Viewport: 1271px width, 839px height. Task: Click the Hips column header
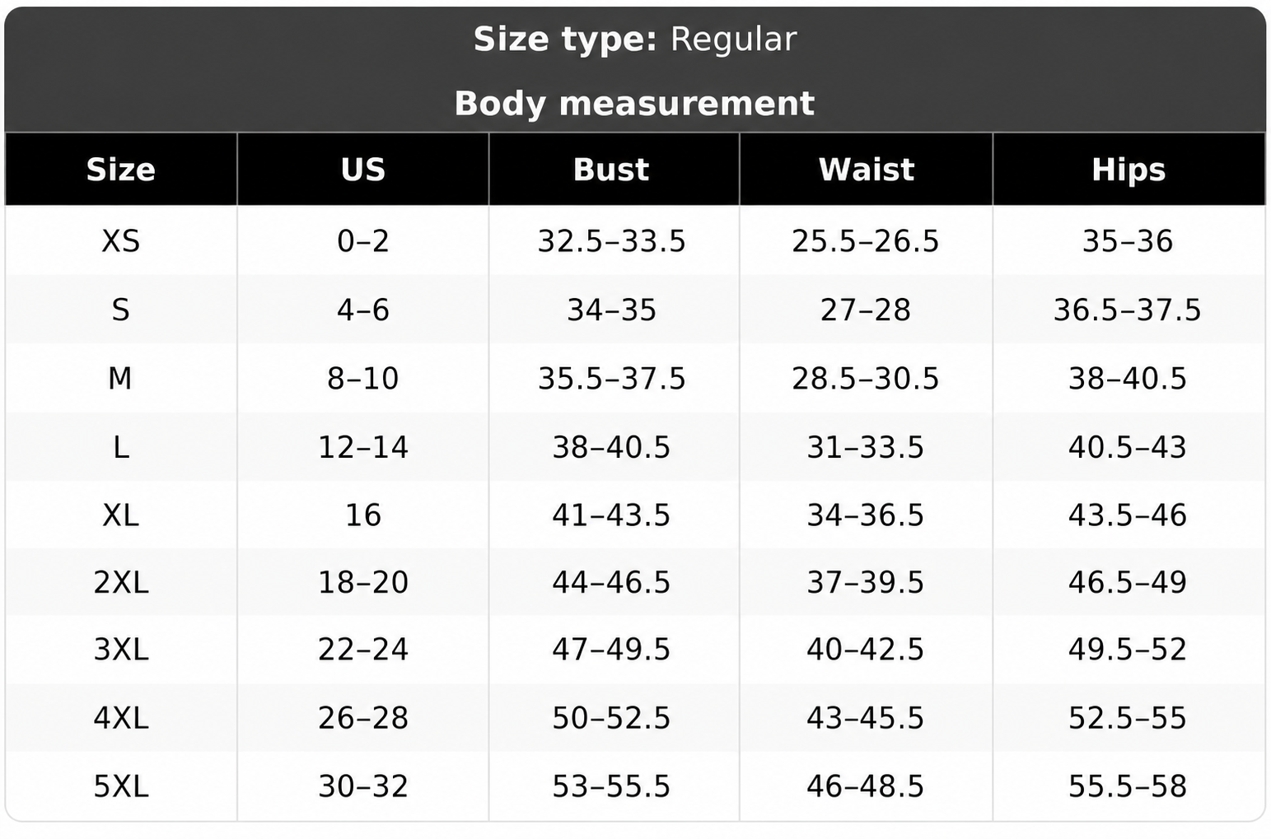pyautogui.click(x=1128, y=170)
